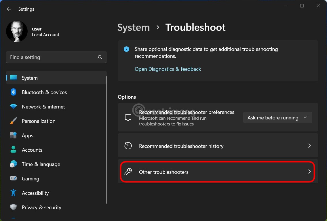Expand Other troubleshooters
Screen dimensions: 327x221
217,172
